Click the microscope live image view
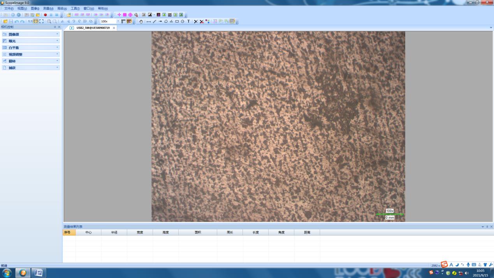This screenshot has height=278, width=494. (278, 127)
